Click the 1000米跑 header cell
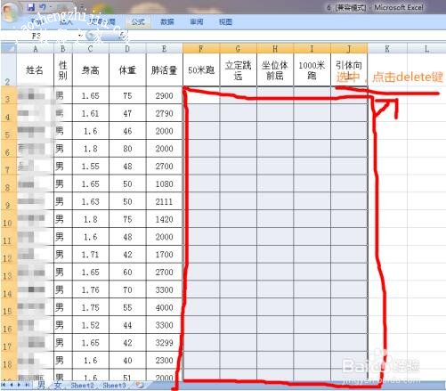 coord(312,70)
